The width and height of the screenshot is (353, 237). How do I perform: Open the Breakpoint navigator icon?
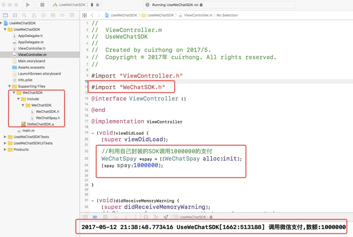click(62, 15)
